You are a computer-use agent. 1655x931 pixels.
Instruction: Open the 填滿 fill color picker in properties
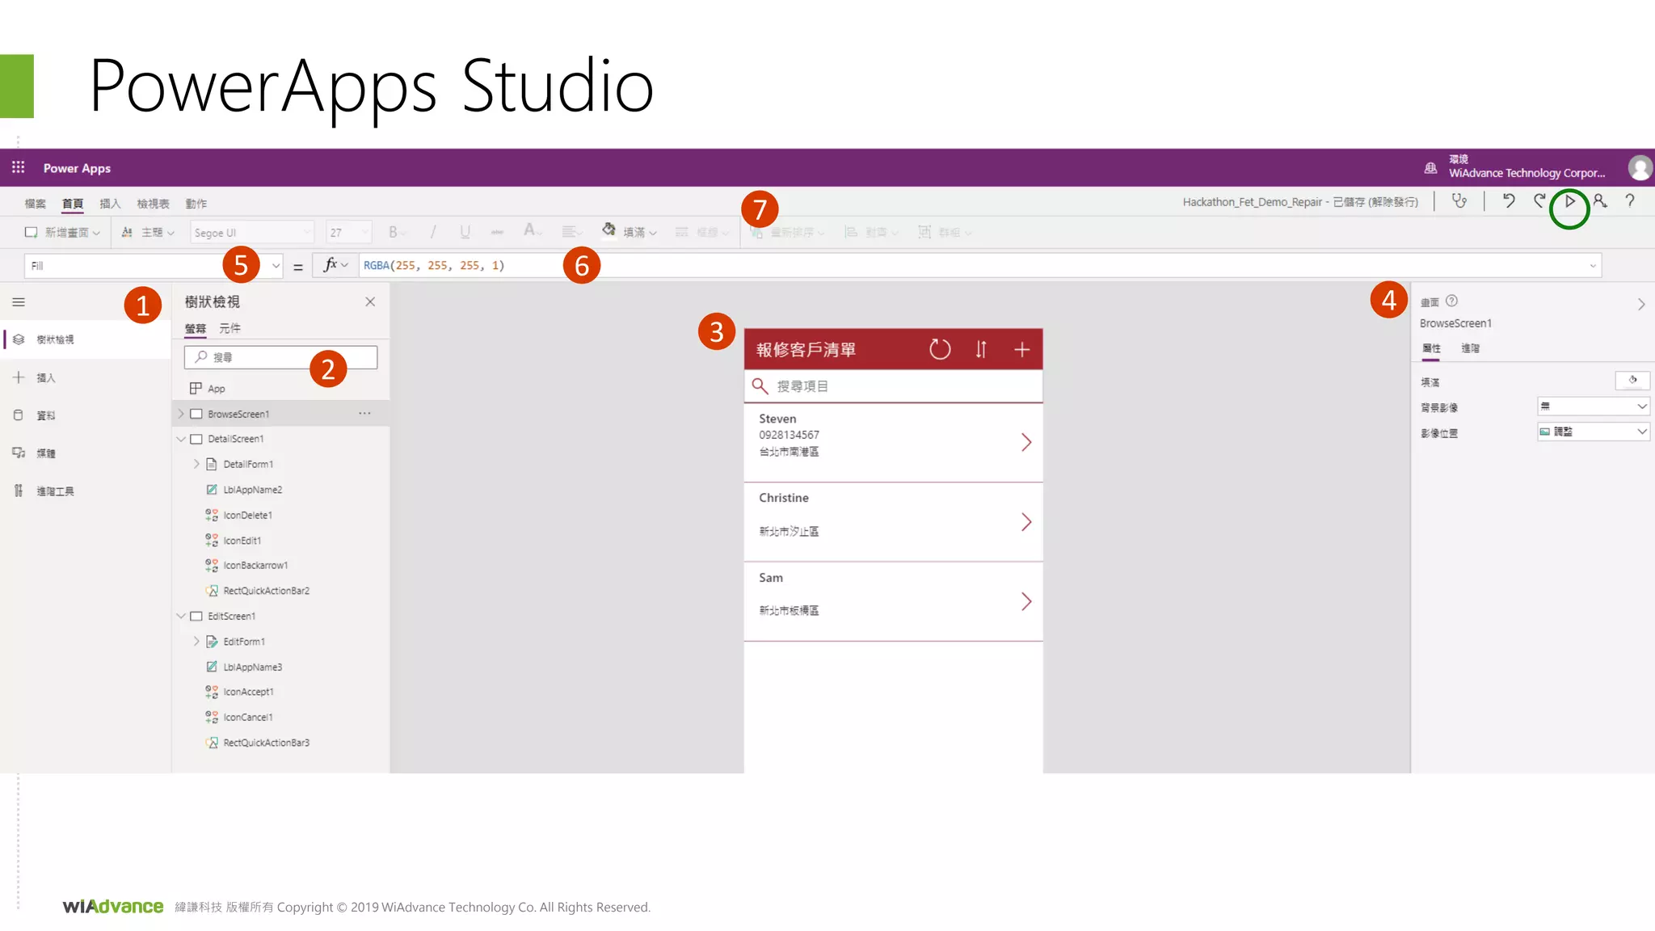(x=1632, y=380)
